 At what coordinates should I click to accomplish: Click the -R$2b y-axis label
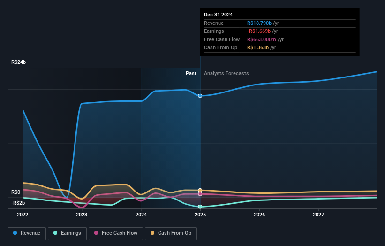(18, 203)
